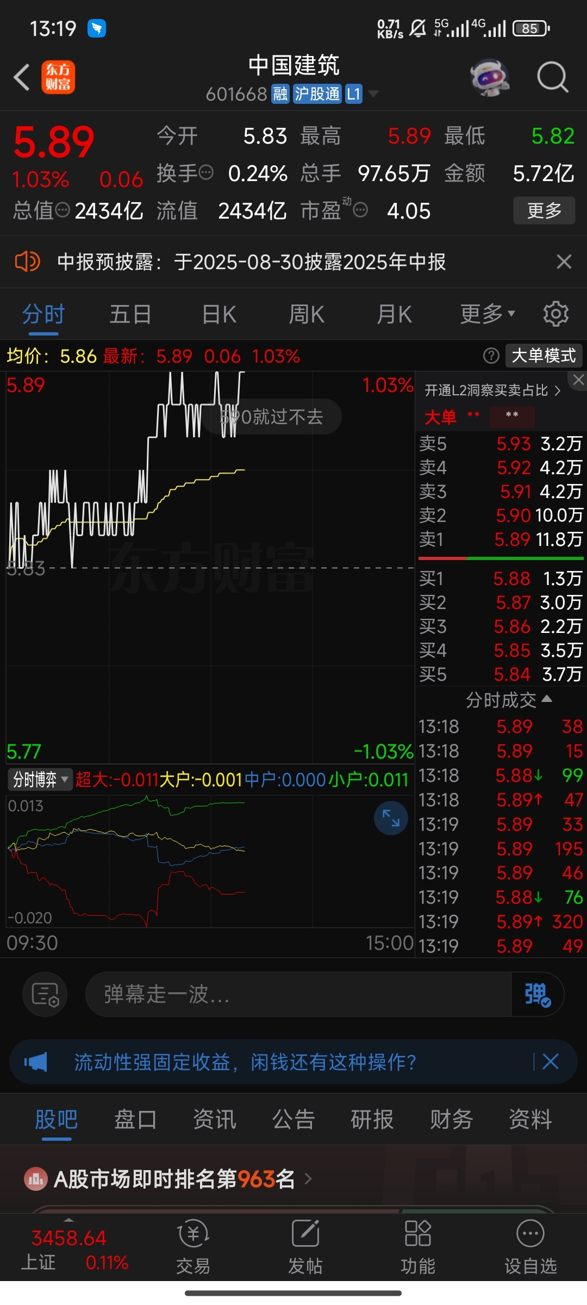
Task: Select 卖1 order row 5.89
Action: (x=501, y=539)
